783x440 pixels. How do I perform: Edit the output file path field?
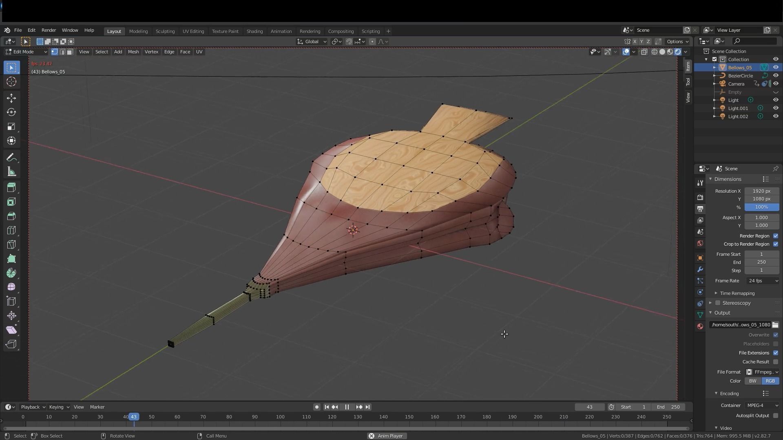[x=740, y=325]
